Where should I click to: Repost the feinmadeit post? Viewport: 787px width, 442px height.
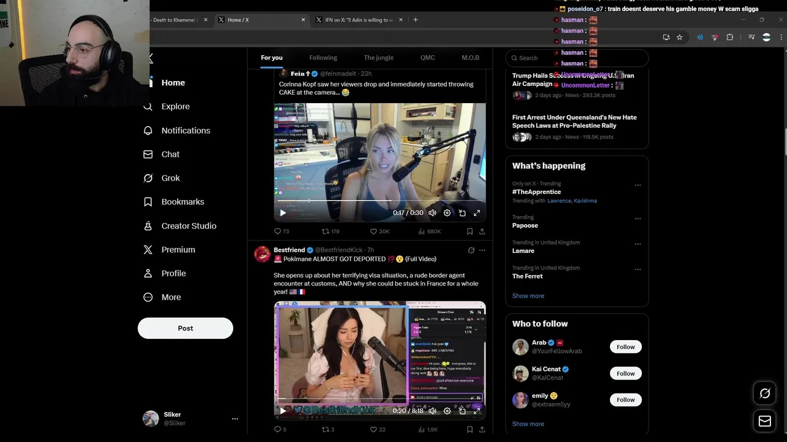coord(331,231)
